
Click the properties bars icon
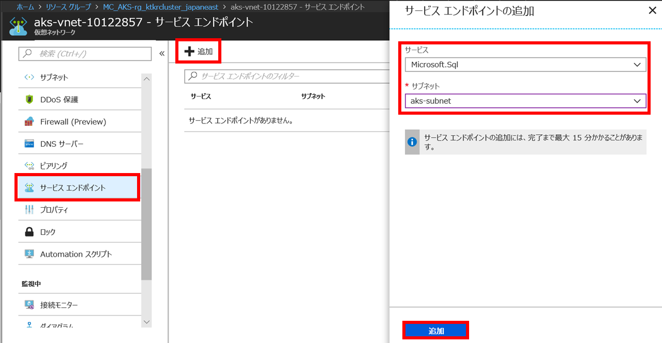29,210
